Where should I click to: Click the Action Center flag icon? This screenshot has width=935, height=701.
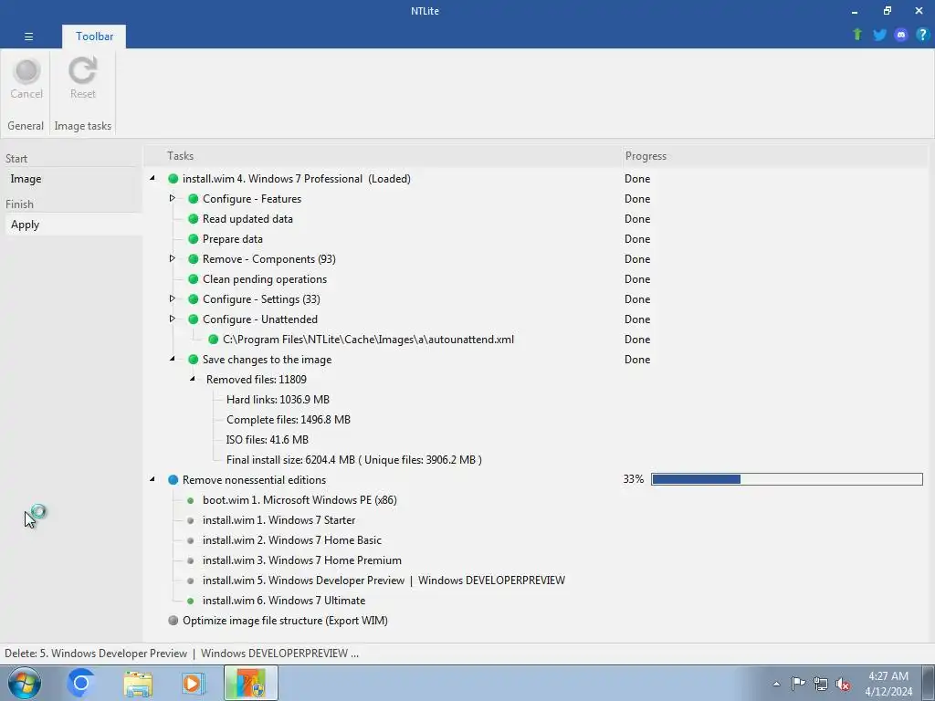[x=798, y=684]
